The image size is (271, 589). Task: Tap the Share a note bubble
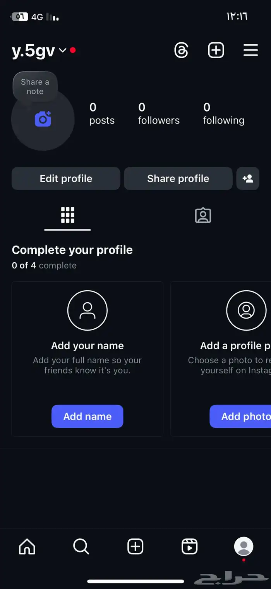coord(35,87)
